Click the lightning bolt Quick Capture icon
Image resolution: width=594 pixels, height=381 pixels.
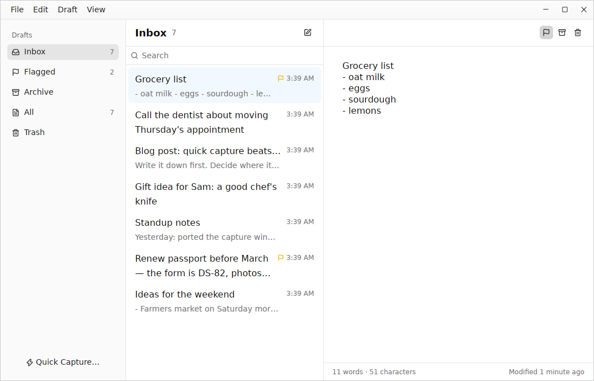[x=30, y=363]
